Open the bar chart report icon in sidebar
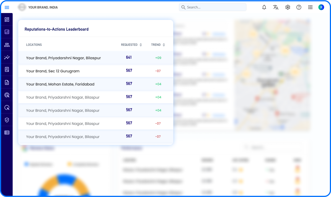Viewport: 331px width, 197px height. click(7, 32)
